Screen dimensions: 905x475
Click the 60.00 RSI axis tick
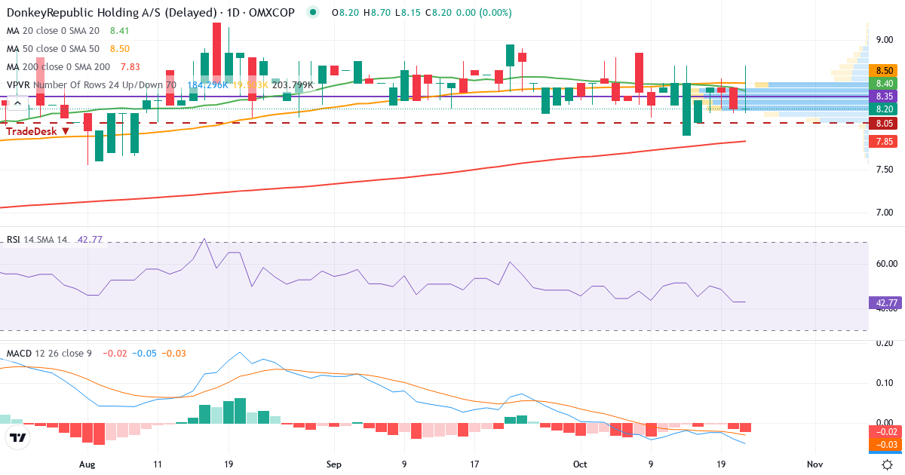click(885, 264)
